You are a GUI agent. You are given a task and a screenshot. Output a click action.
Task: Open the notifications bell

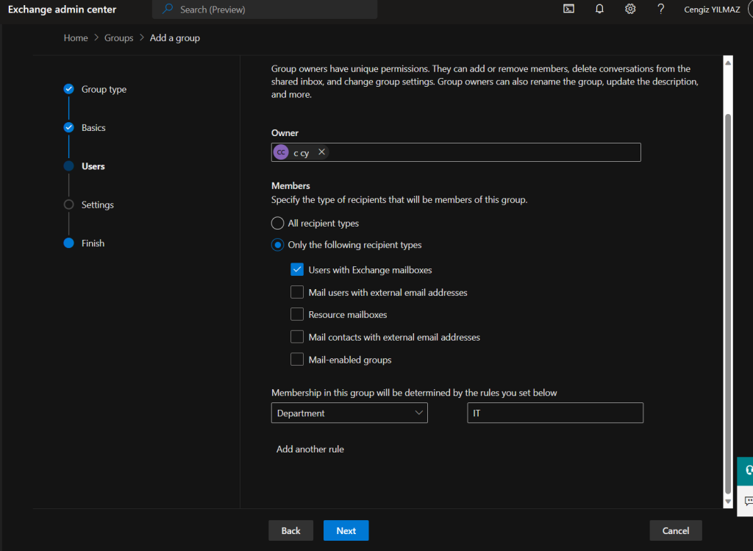click(599, 9)
